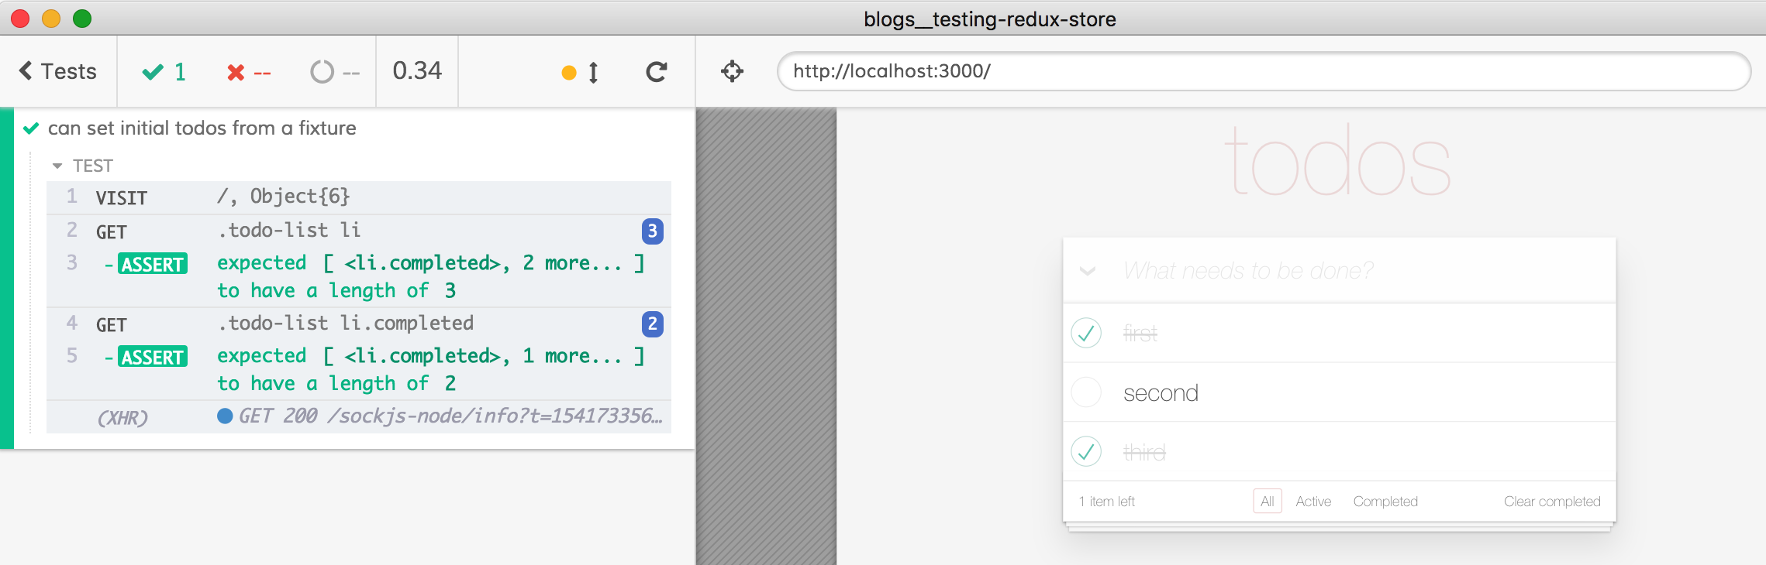This screenshot has width=1766, height=565.
Task: Click the '1 item left' counter
Action: 1107,502
